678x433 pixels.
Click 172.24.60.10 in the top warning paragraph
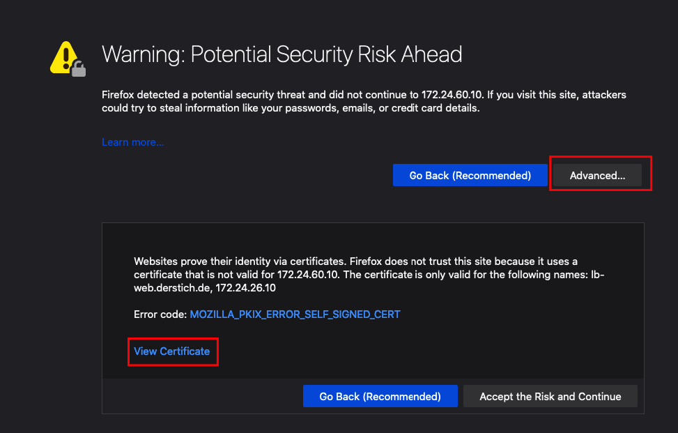[451, 95]
